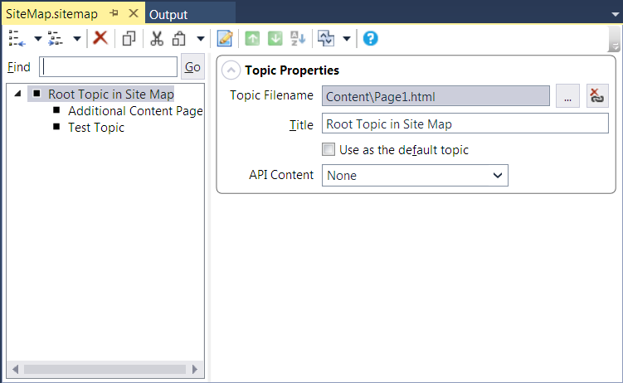
Task: Paste topic clipboard icon
Action: pyautogui.click(x=179, y=38)
